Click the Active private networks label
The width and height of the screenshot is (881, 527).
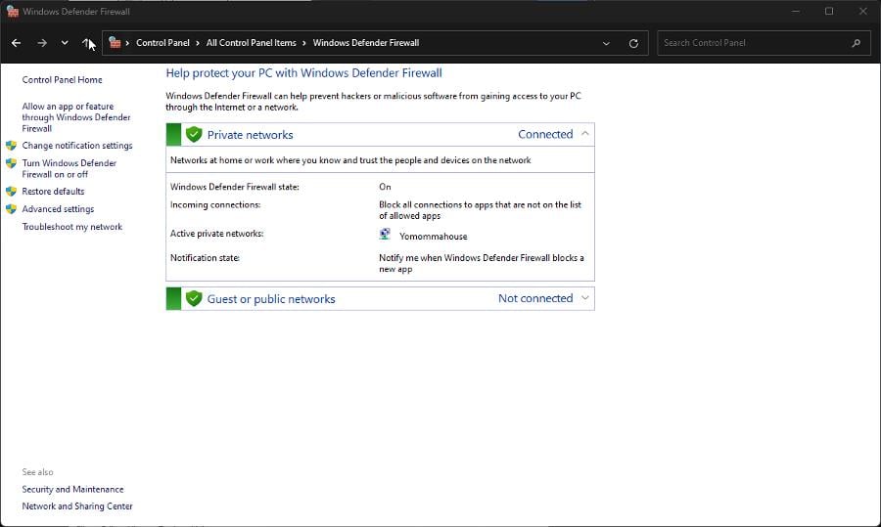[x=217, y=234]
